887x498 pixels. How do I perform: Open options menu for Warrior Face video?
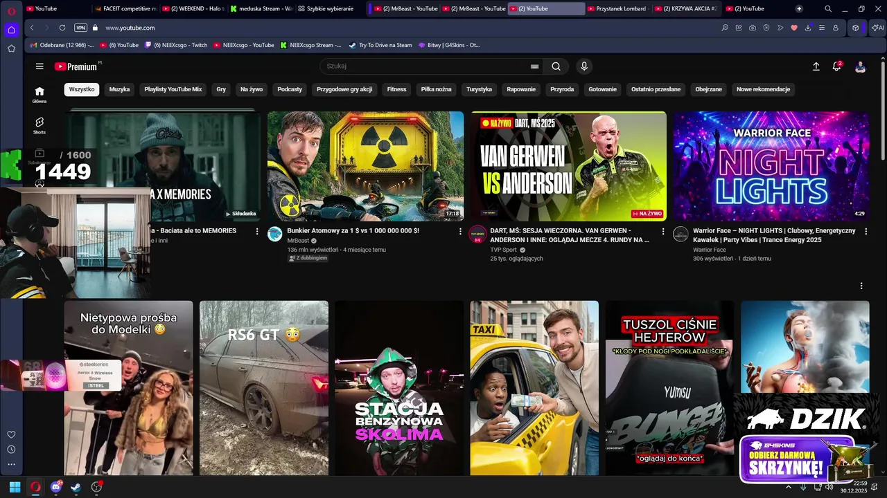coord(866,231)
